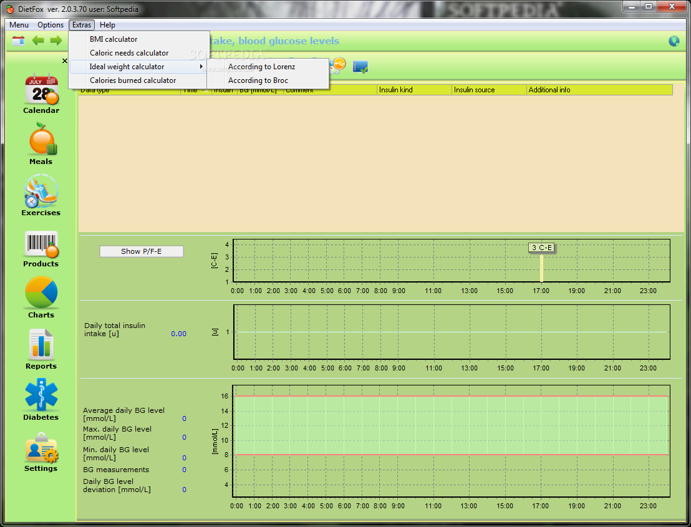
Task: Click the small calendar toolbar icon
Action: 19,41
